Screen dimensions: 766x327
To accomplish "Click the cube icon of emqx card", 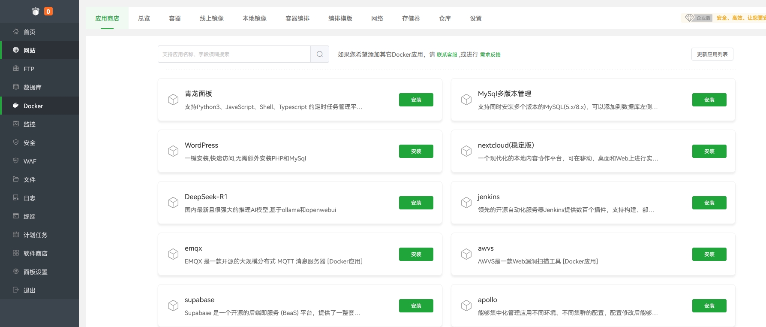I will pos(173,254).
